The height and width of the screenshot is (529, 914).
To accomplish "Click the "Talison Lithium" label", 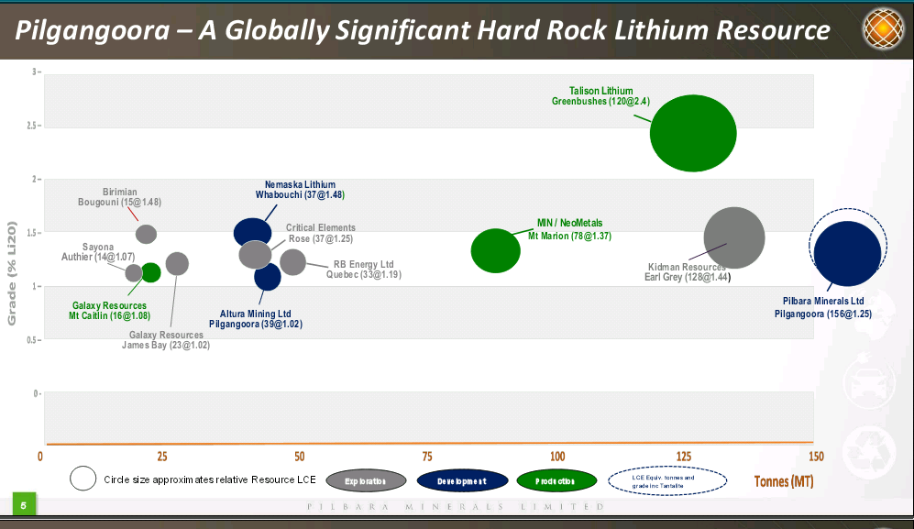I will 601,91.
